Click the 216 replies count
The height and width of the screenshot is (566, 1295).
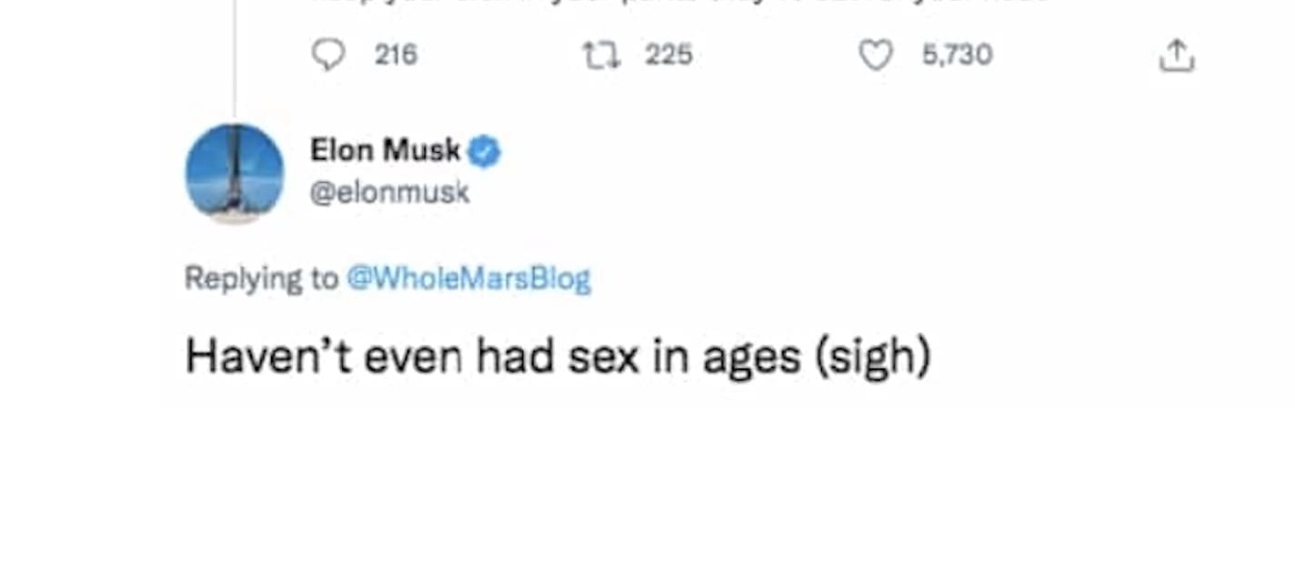[396, 56]
